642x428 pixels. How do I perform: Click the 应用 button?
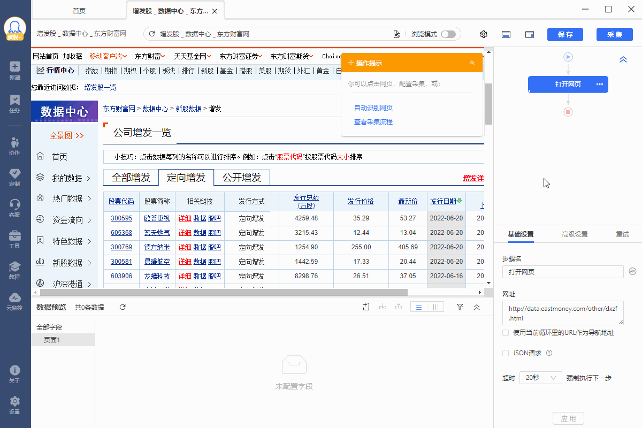point(568,418)
